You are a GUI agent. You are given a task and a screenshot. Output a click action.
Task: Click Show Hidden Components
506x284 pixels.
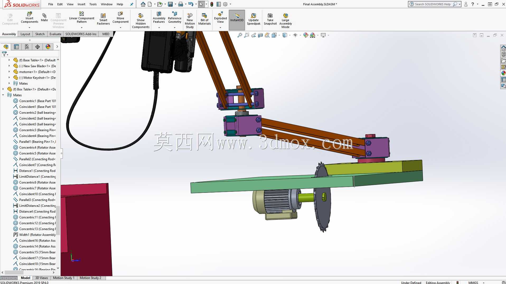[x=141, y=21]
